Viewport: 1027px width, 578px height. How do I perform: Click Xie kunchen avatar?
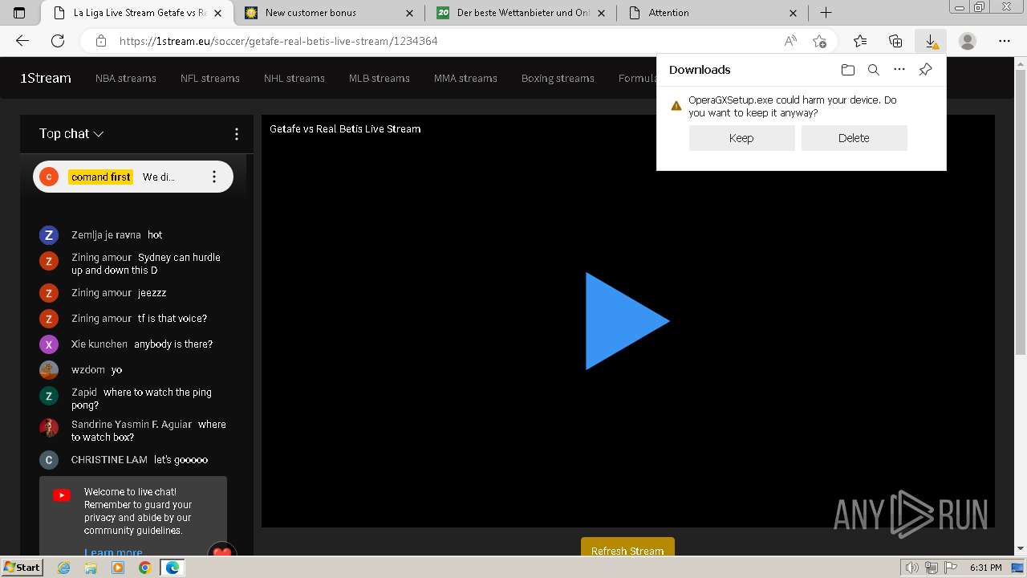(x=49, y=344)
